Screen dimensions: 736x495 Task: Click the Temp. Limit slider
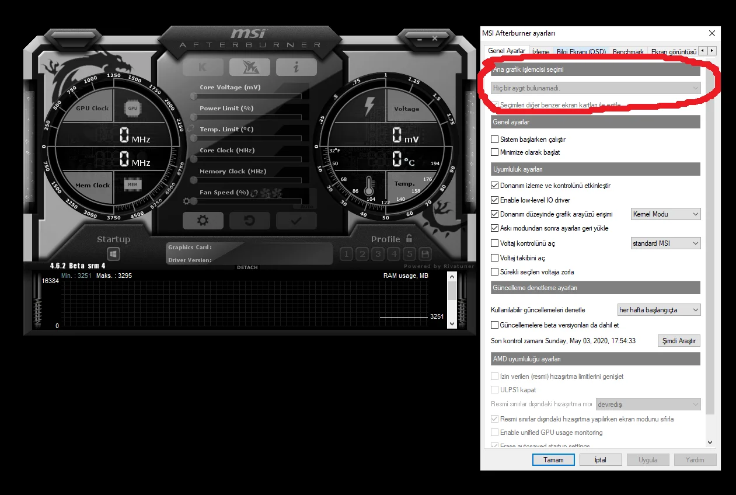click(x=246, y=138)
